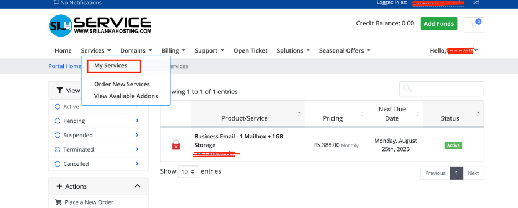Go to the Portal Home breadcrumb link
The width and height of the screenshot is (518, 208).
(x=65, y=66)
